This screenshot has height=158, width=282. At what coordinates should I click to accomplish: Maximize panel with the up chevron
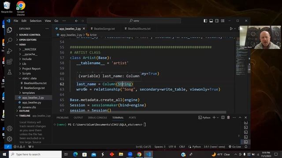240,118
